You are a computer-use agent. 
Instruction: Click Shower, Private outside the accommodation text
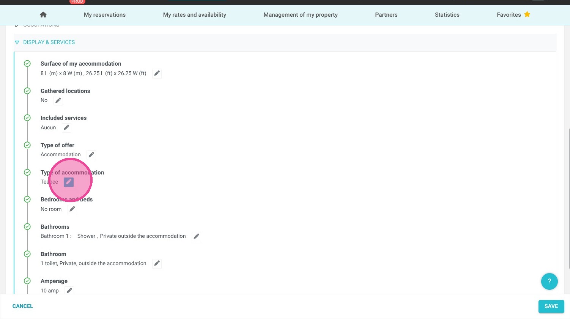(131, 236)
